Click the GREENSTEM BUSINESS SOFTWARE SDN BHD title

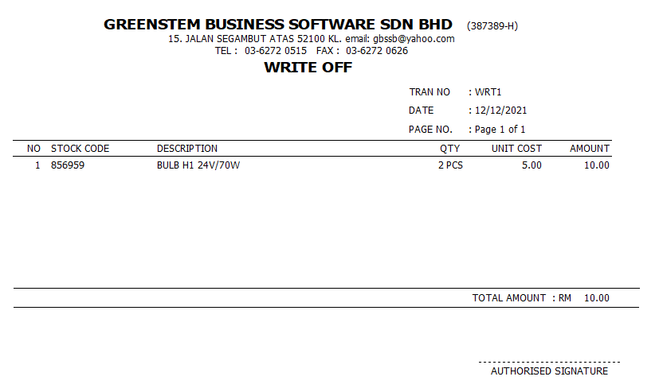[278, 25]
